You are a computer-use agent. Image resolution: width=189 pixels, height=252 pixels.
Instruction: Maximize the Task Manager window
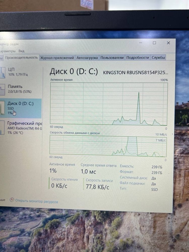point(154,43)
